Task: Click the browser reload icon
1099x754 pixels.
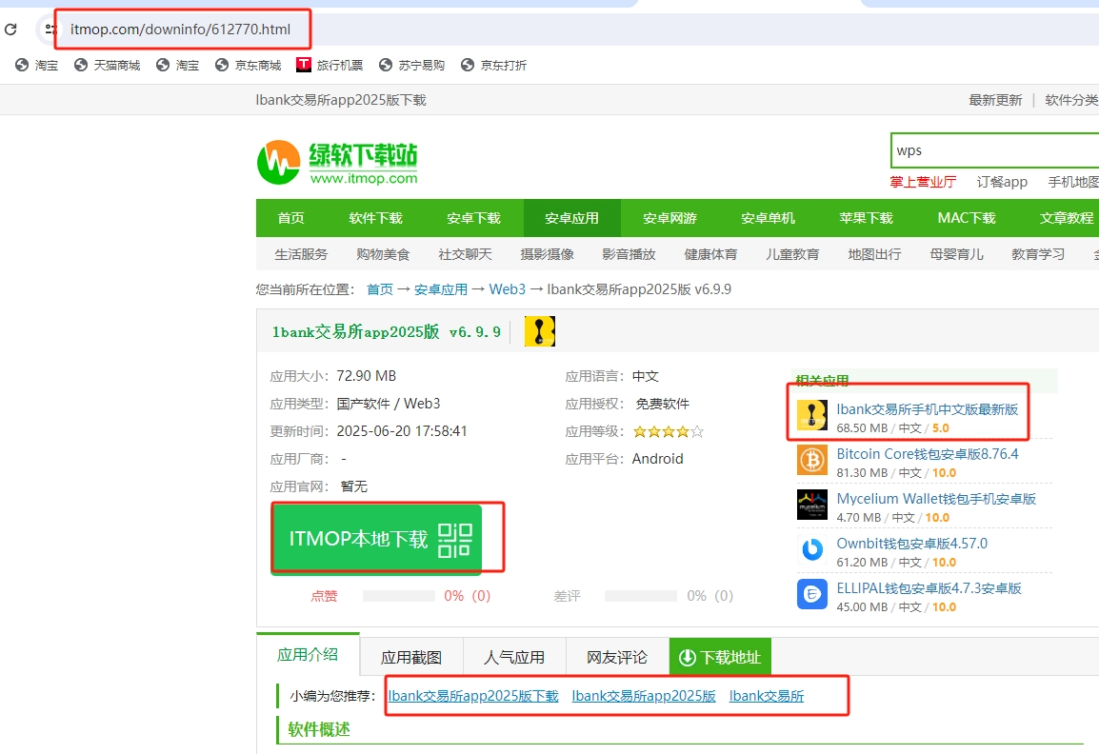Action: (10, 30)
